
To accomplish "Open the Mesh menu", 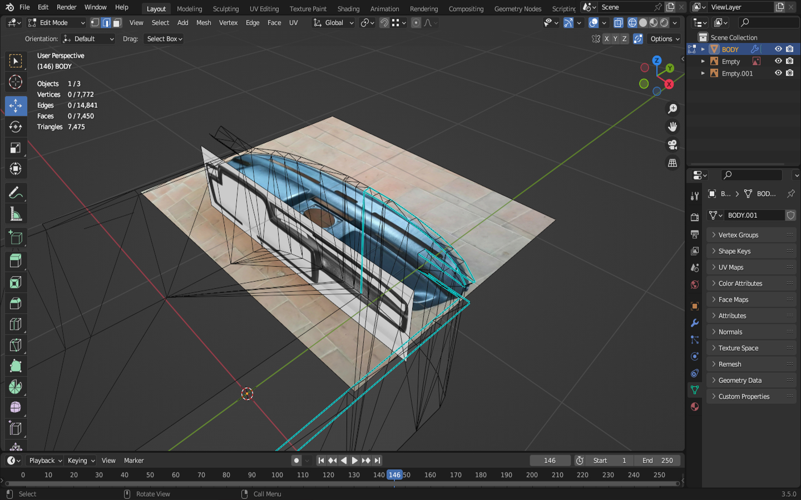I will [x=204, y=23].
